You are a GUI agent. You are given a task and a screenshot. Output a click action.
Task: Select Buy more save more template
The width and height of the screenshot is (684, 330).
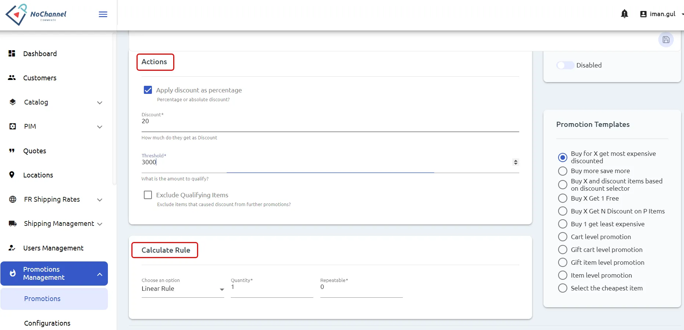click(563, 171)
